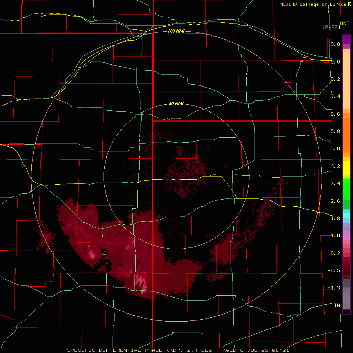353x353 pixels.
Task: Select the "9.8" value on the color scale
Action: point(335,44)
